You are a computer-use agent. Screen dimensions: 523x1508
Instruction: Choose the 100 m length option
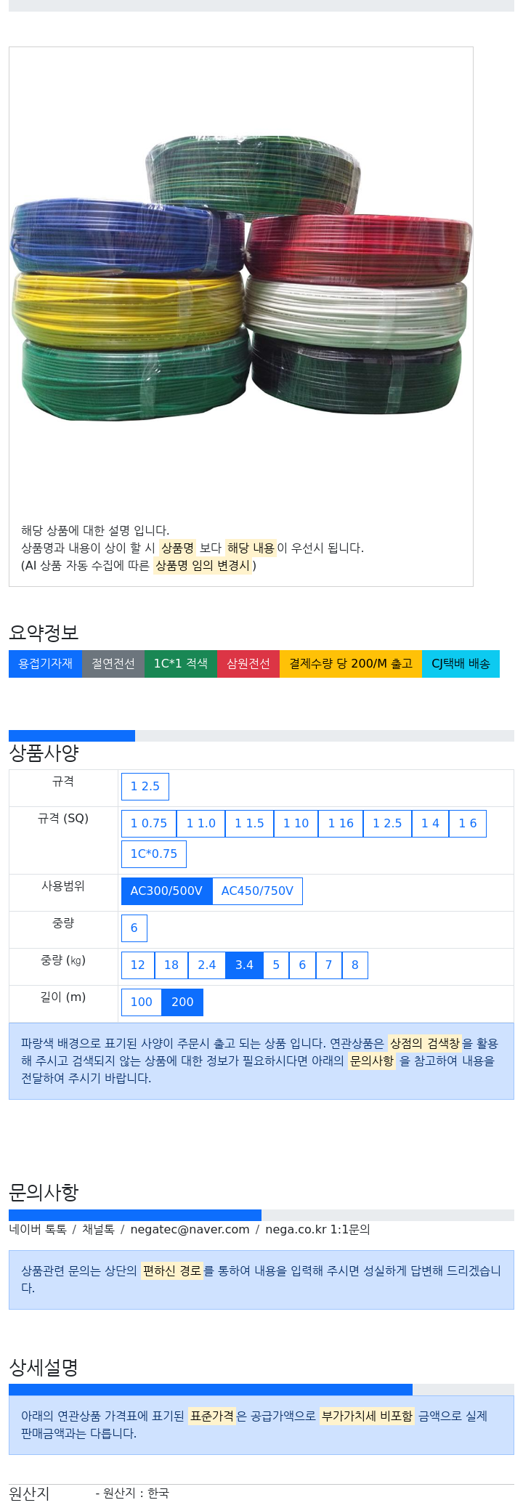click(x=142, y=1002)
